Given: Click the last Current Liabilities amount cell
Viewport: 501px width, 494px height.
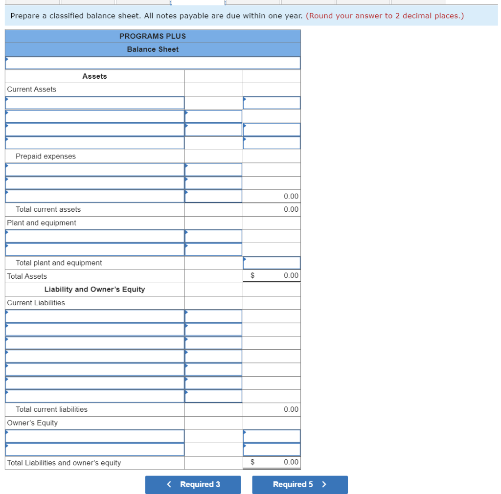Looking at the screenshot, I should [x=213, y=396].
